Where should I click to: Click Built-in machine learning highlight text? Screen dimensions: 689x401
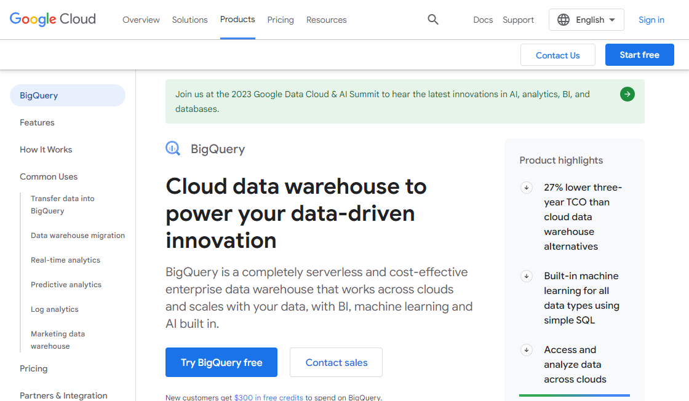pyautogui.click(x=581, y=298)
